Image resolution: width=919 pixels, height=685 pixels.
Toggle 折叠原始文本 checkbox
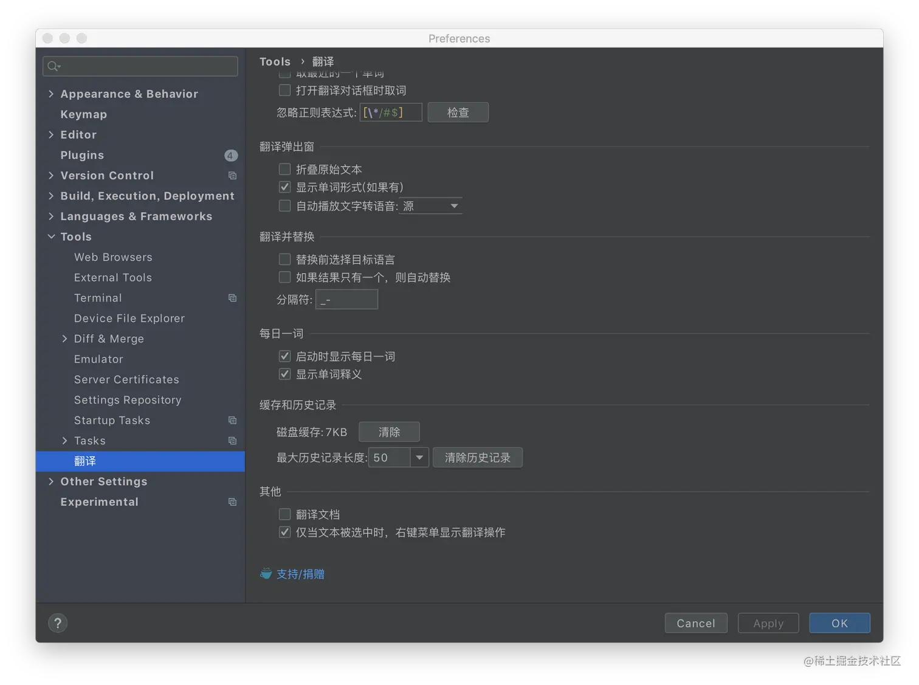[x=284, y=169]
